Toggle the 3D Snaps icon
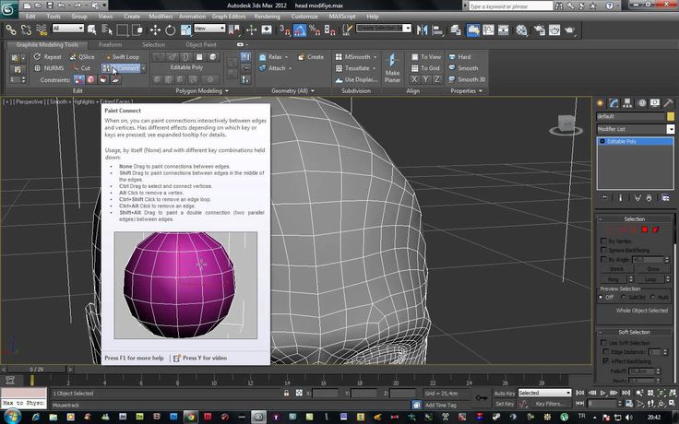This screenshot has height=424, width=679. [284, 29]
